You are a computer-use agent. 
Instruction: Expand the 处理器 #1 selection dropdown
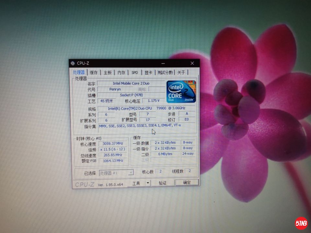tap(131, 173)
